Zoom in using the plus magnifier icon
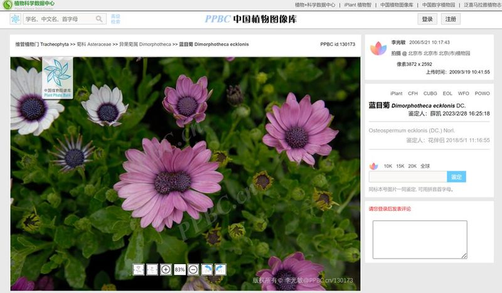Image resolution: width=502 pixels, height=293 pixels. click(x=166, y=270)
